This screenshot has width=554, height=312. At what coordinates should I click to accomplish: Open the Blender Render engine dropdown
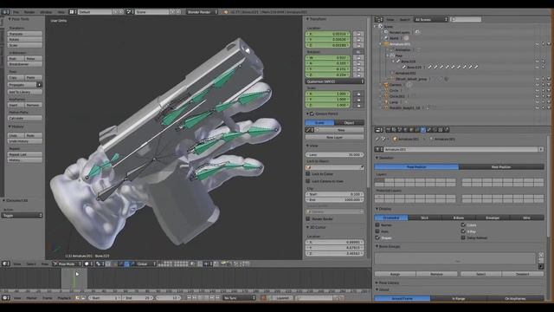[202, 12]
